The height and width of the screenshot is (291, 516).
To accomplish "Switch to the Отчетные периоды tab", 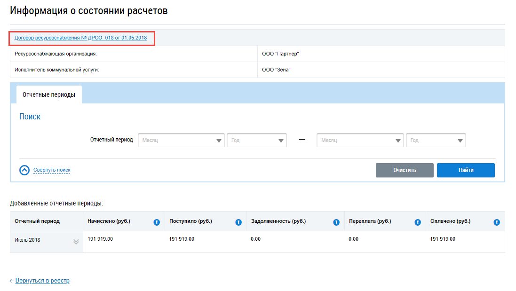I will [x=49, y=94].
